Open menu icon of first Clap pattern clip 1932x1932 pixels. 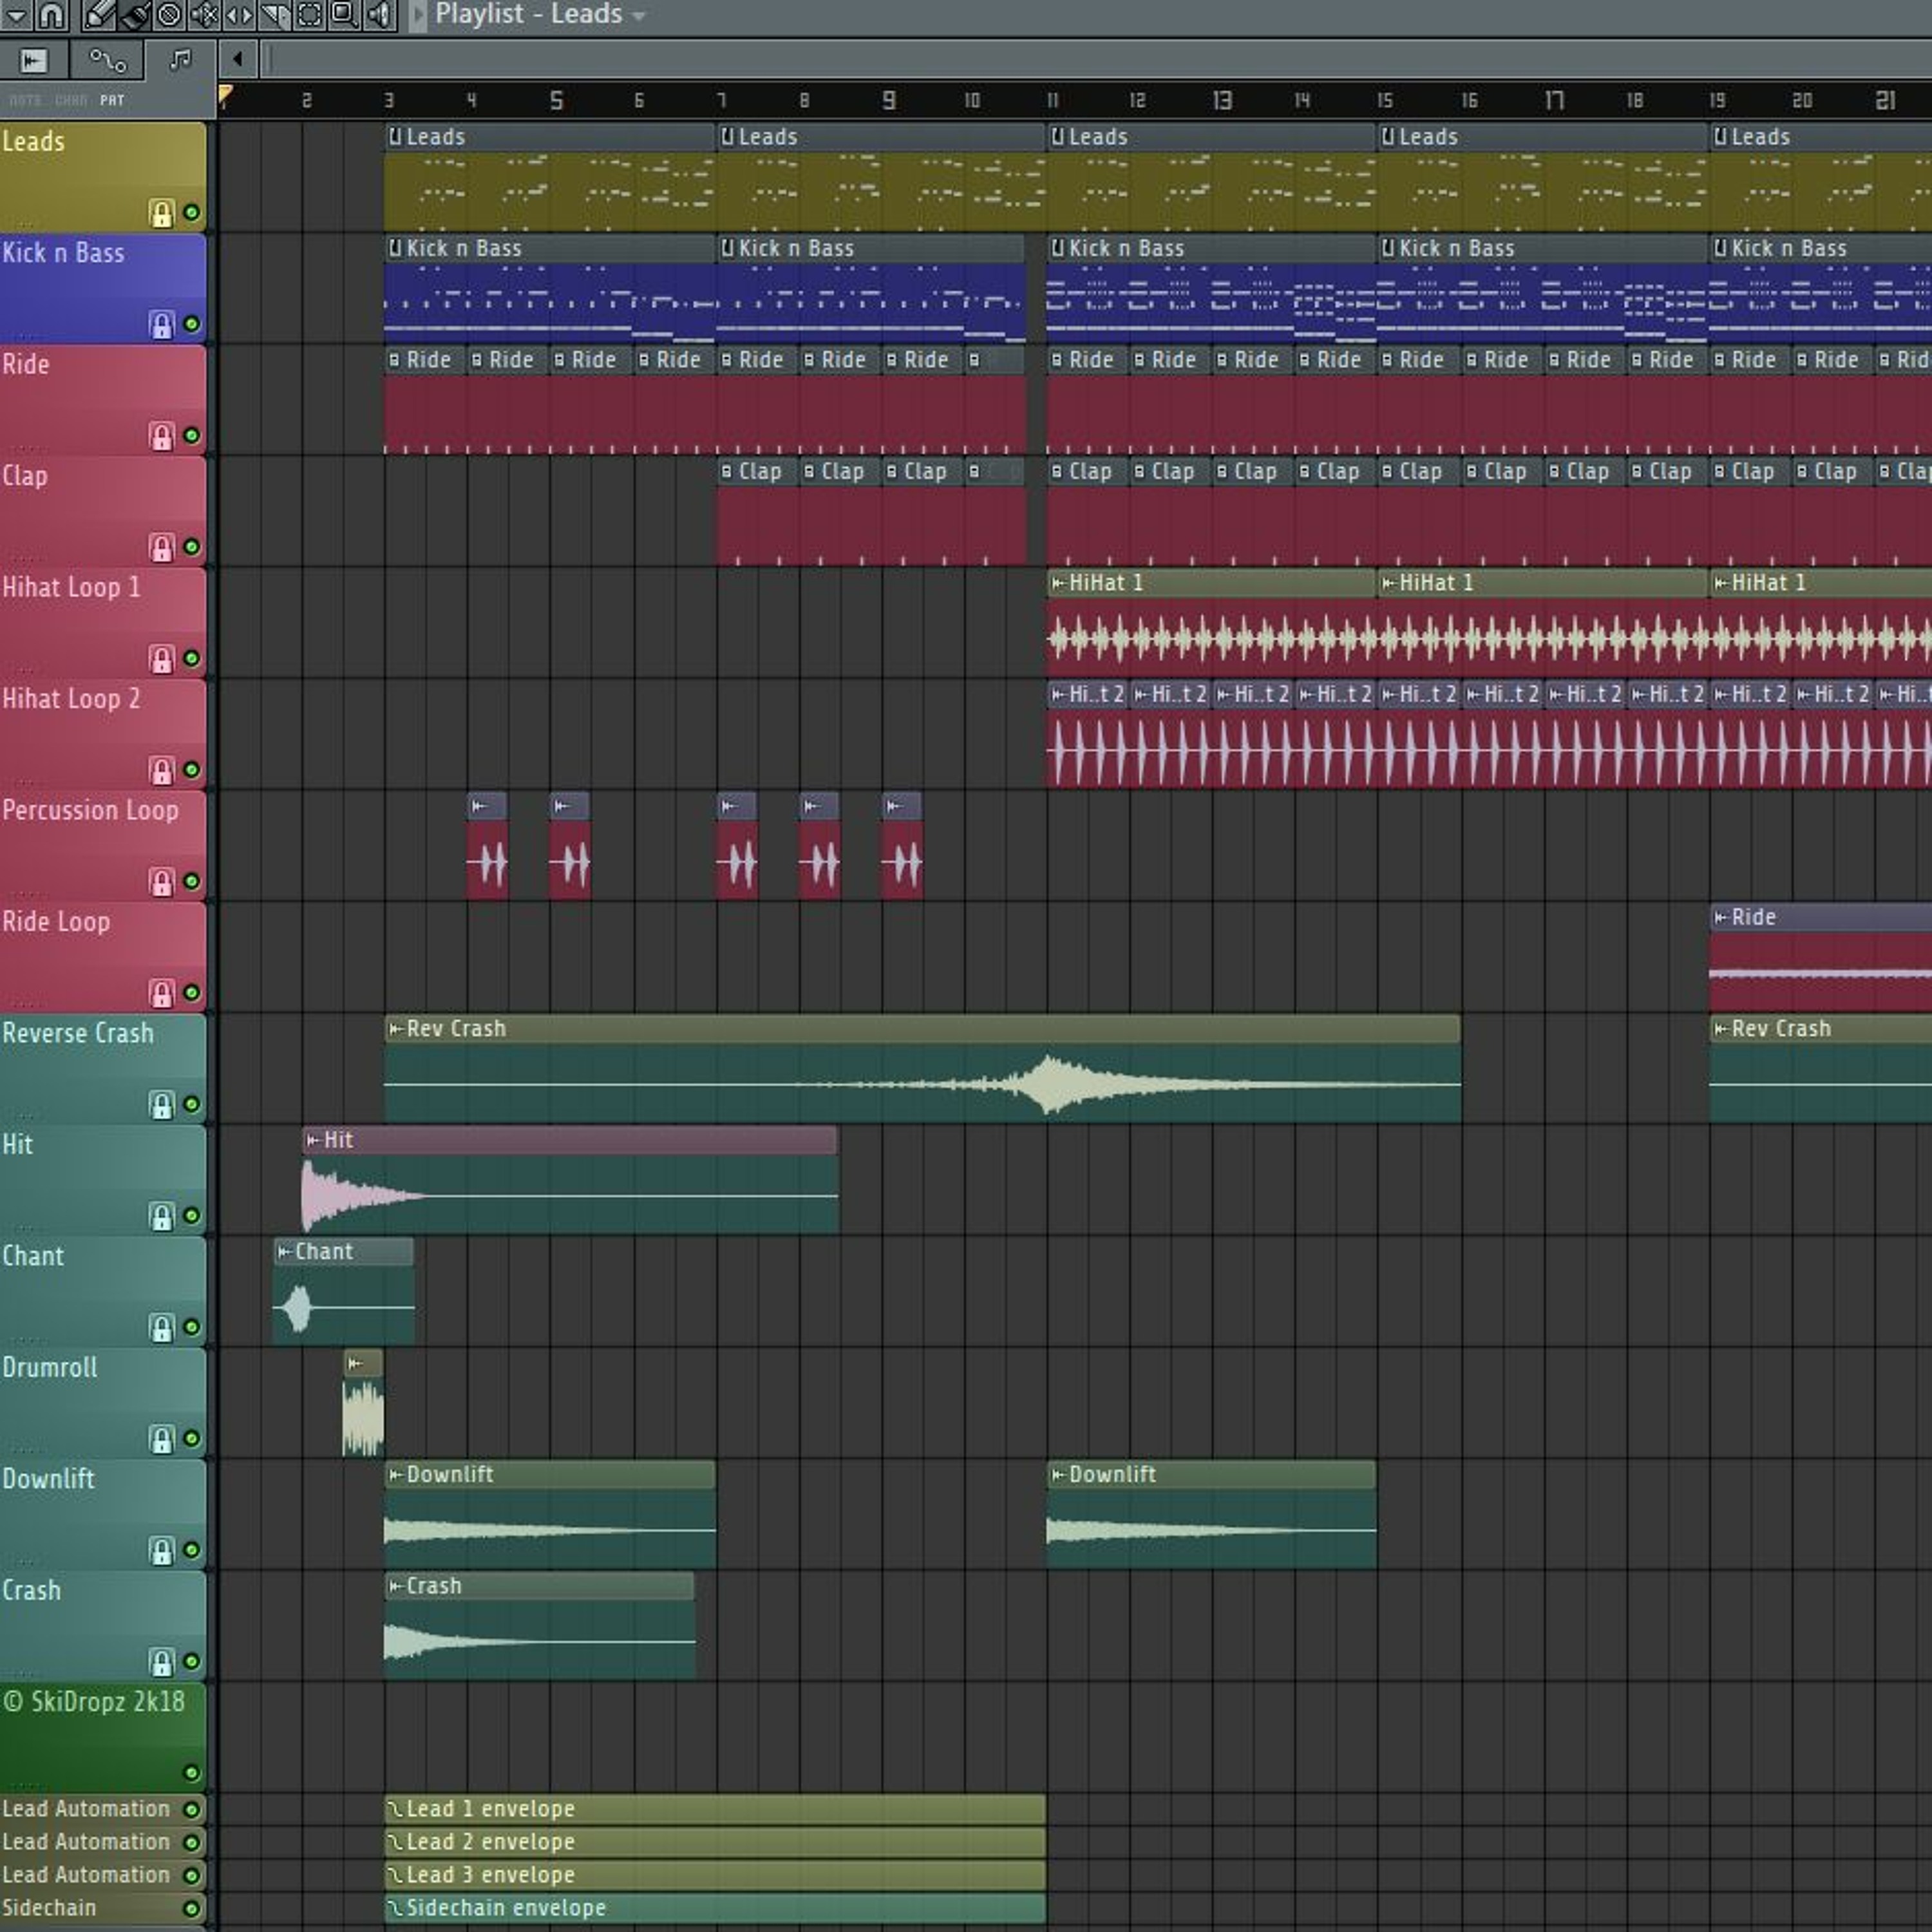[x=727, y=471]
